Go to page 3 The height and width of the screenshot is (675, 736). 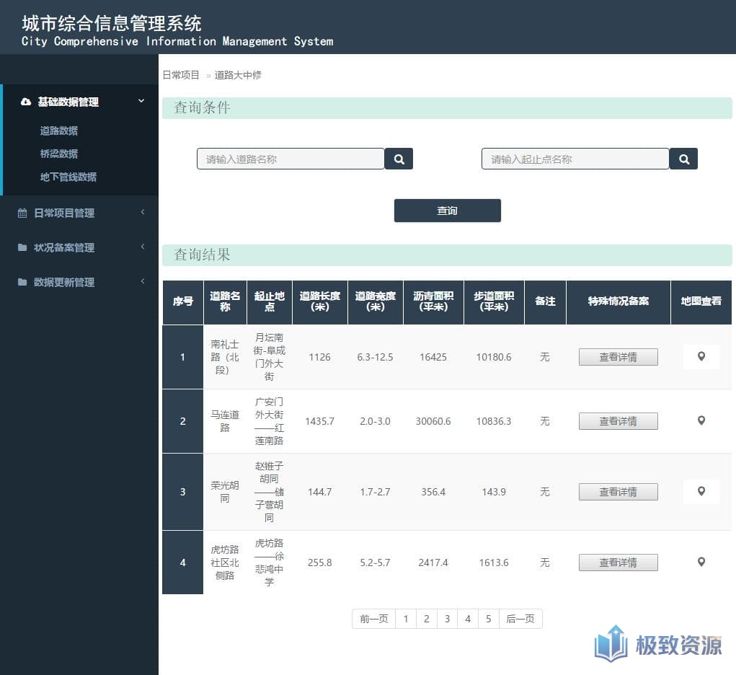447,619
